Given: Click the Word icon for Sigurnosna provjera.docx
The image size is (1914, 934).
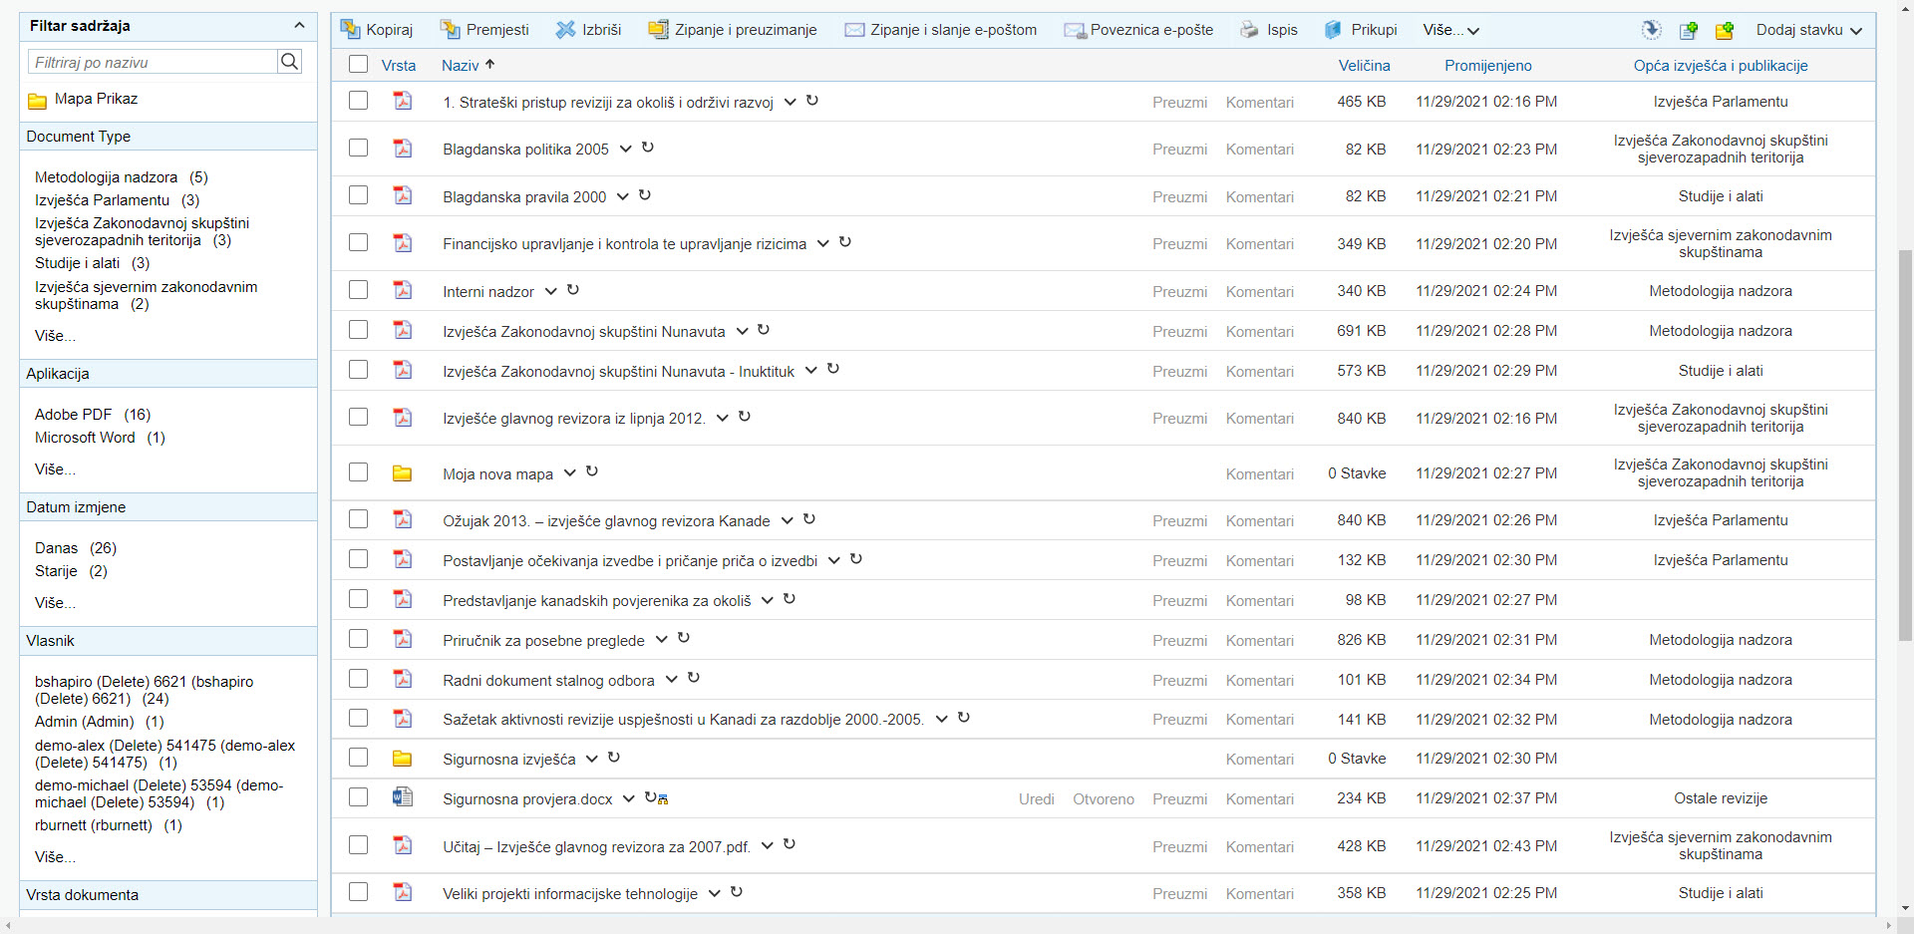Looking at the screenshot, I should tap(403, 798).
